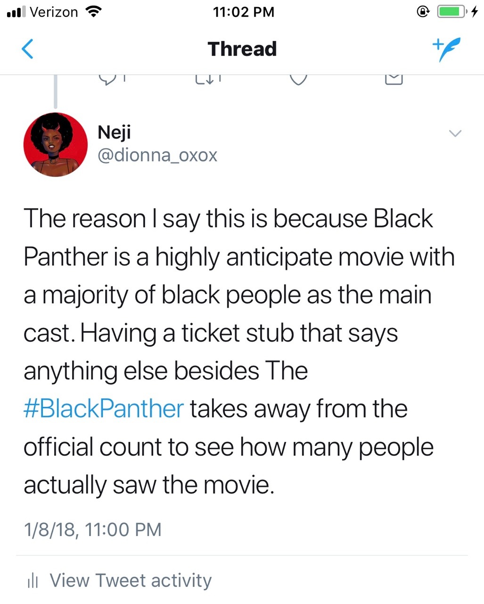Screen dimensions: 484x604
Task: Tap the compose new tweet feather icon
Action: point(445,49)
